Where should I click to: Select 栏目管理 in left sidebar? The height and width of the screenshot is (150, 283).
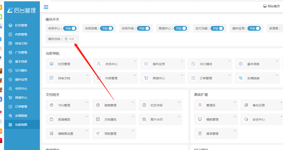point(21,25)
